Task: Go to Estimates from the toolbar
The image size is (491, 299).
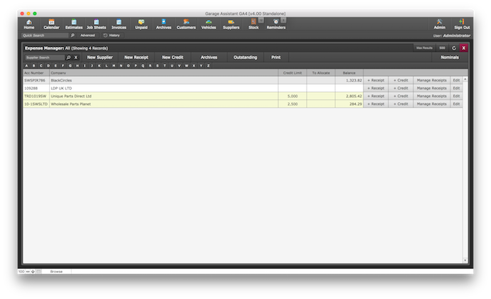Action: pos(73,23)
